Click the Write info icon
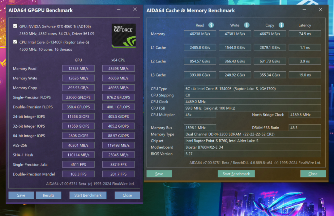The width and height of the screenshot is (334, 216). [247, 25]
